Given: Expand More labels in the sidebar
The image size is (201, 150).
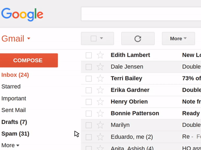Looking at the screenshot, I should (10, 145).
